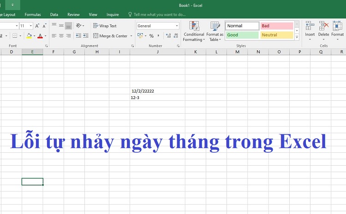Increase font size with the larger A icon

[x=37, y=26]
